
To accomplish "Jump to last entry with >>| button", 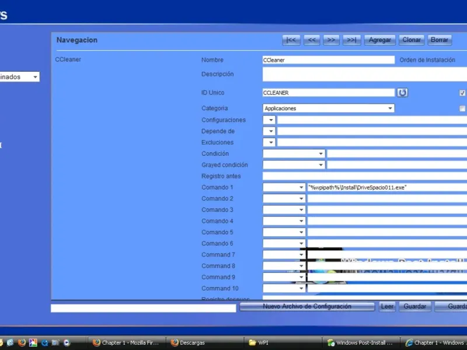I will [x=351, y=40].
